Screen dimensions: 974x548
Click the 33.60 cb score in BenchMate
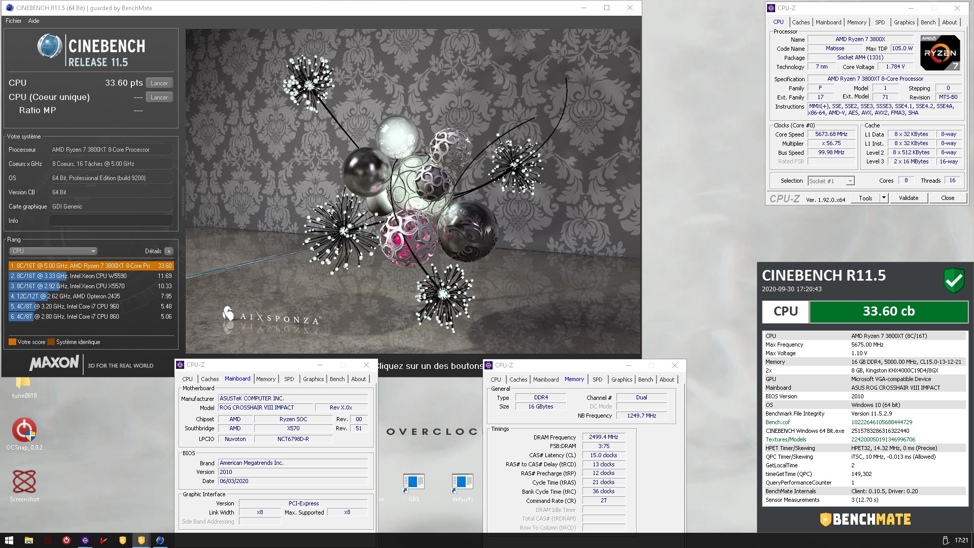pos(889,312)
